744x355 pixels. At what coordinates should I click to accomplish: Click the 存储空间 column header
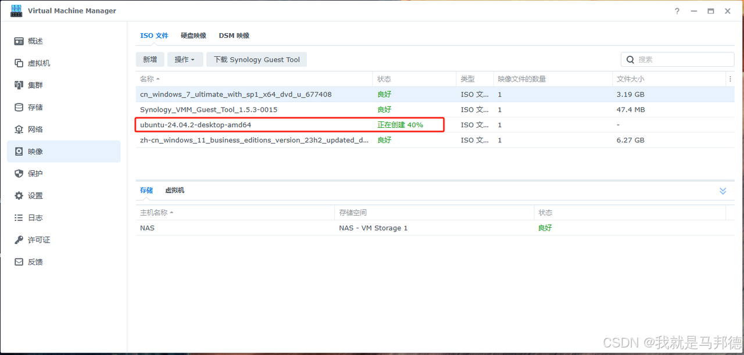[x=434, y=213]
